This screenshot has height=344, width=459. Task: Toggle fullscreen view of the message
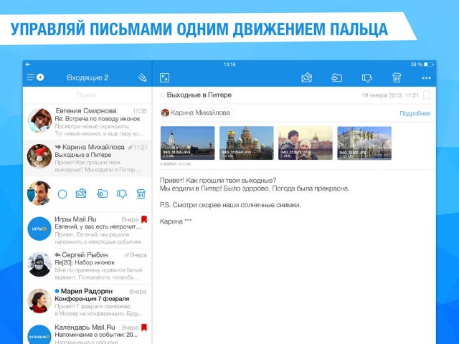point(164,77)
